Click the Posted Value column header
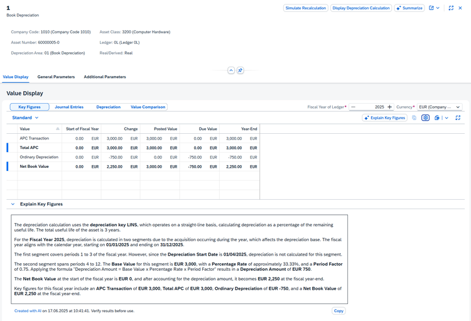 (160, 129)
